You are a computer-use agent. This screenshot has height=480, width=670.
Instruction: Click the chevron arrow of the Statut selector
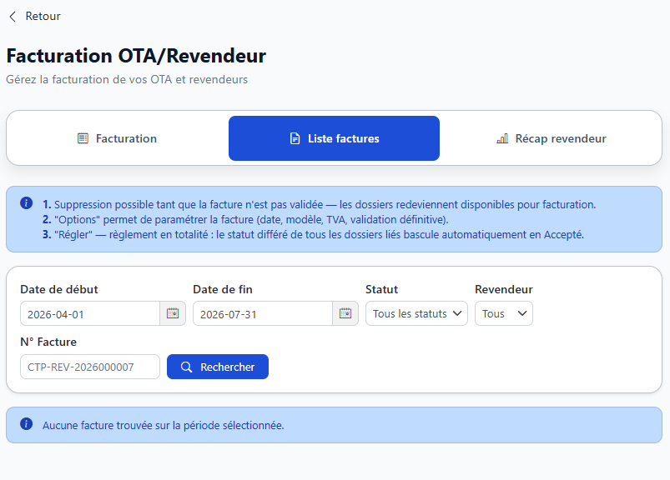point(457,313)
